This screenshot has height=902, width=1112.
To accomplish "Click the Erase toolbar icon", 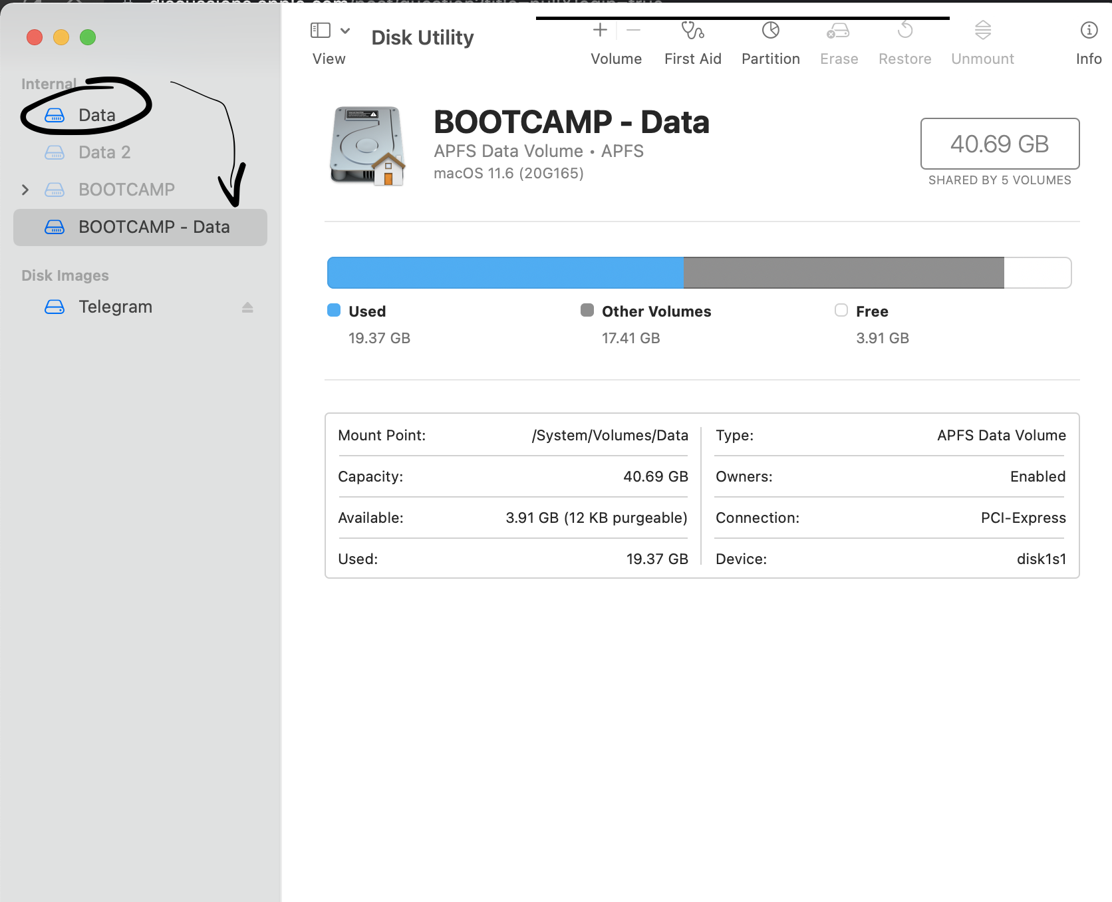I will point(839,40).
